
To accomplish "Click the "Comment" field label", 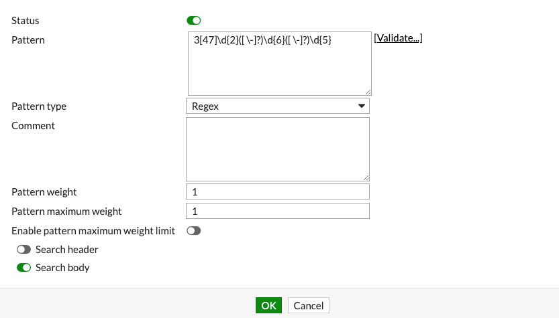I will 34,126.
